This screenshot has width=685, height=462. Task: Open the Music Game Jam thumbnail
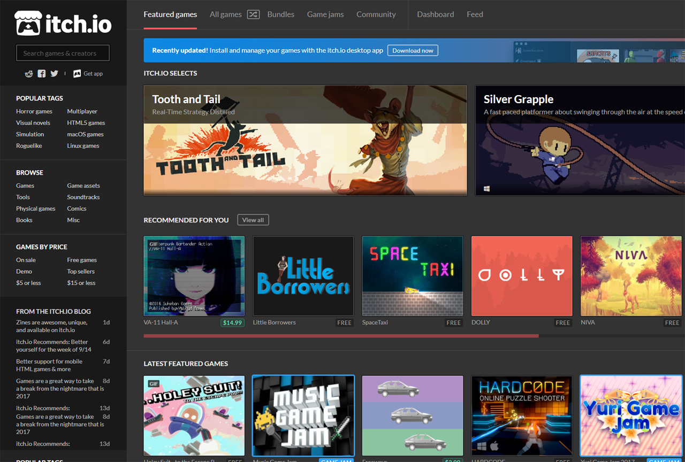point(303,415)
